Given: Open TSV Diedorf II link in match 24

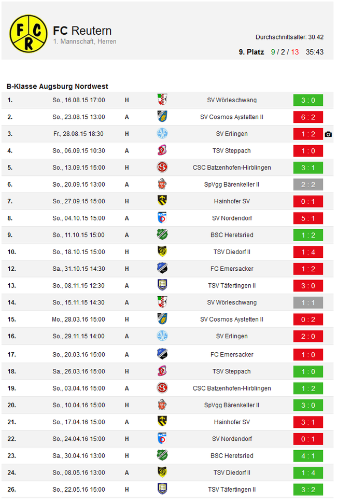Looking at the screenshot, I should (x=232, y=473).
